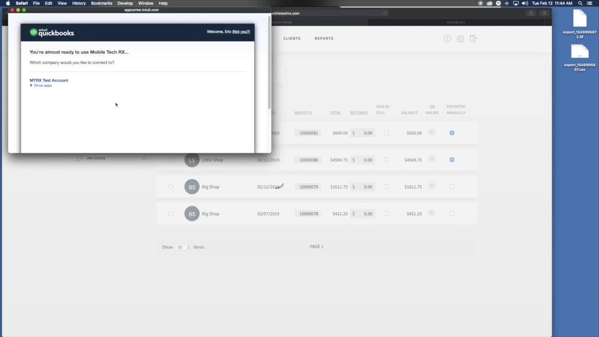Click Safari show all tabs icon
This screenshot has height=337, width=599.
[x=544, y=13]
